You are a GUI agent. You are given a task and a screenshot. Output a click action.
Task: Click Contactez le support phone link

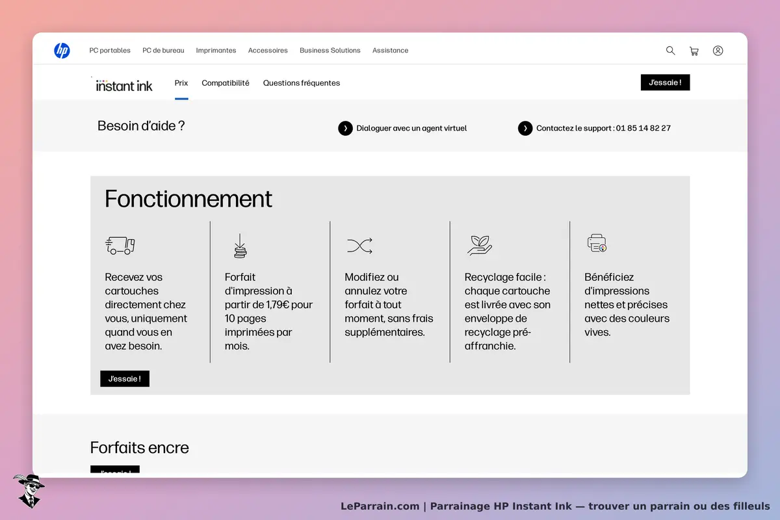603,129
